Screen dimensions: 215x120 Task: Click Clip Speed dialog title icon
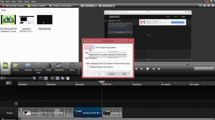[x=85, y=41]
